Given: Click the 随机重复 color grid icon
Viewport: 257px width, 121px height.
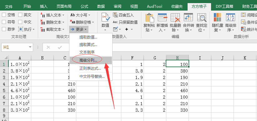Looking at the screenshot, I should [x=217, y=17].
